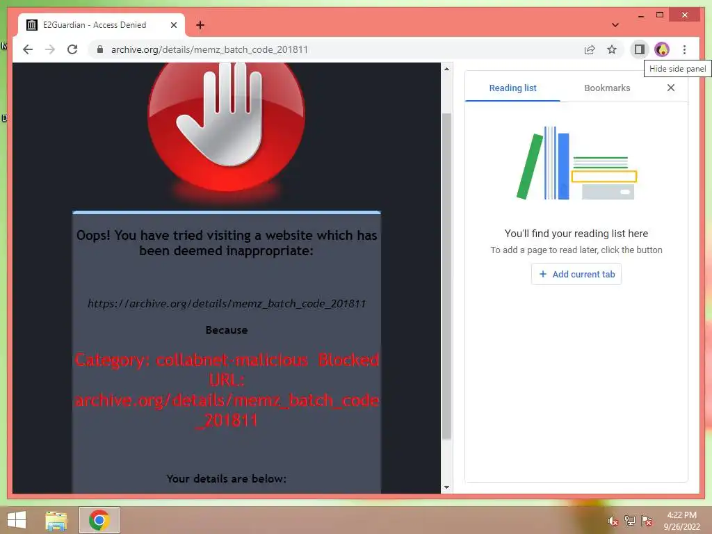712x534 pixels.
Task: Open a new tab with plus button
Action: pyautogui.click(x=200, y=25)
